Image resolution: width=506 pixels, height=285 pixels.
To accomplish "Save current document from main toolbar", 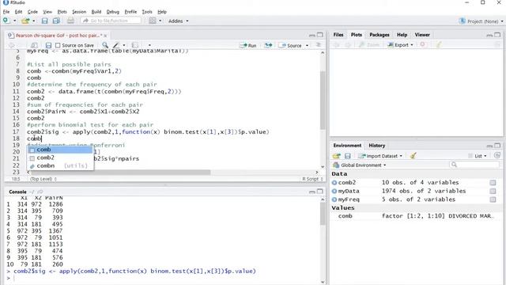I will 44,21.
